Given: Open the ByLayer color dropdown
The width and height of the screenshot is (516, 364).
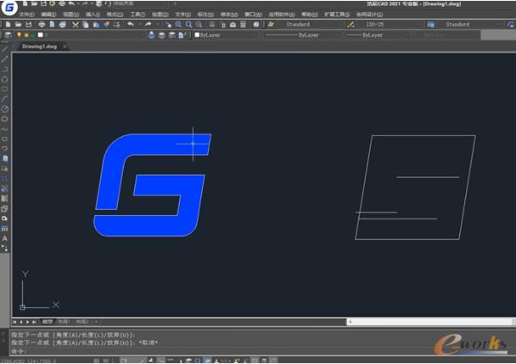Looking at the screenshot, I should [x=225, y=35].
